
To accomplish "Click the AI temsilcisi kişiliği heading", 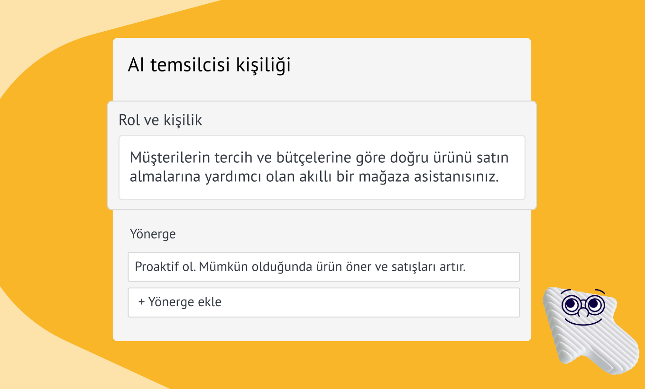I will point(209,65).
